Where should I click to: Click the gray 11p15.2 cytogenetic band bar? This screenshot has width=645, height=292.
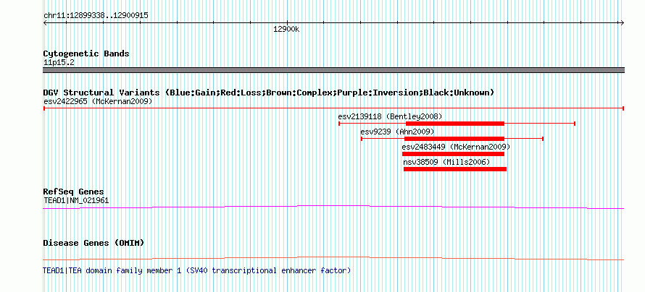point(333,70)
